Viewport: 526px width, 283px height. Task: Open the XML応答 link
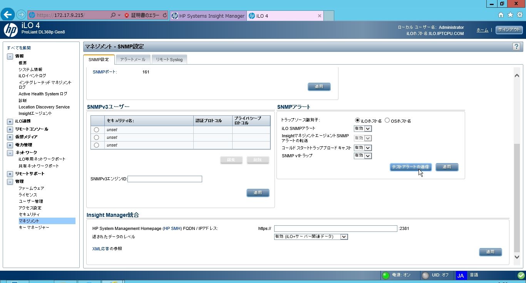point(101,249)
